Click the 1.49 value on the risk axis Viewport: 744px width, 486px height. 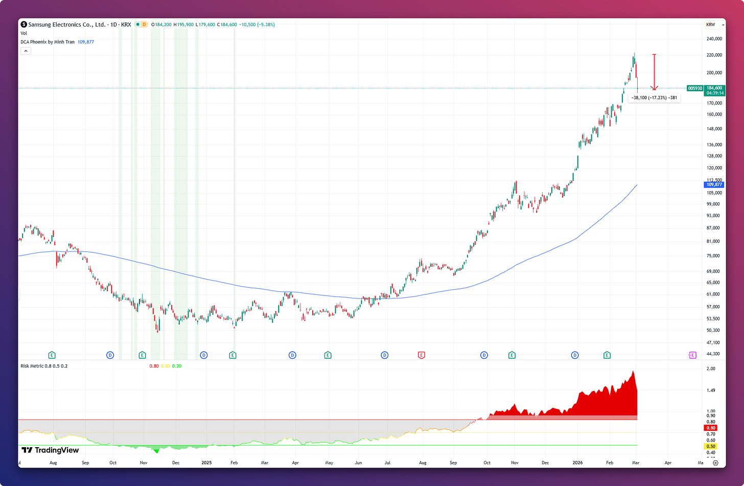[x=710, y=390]
